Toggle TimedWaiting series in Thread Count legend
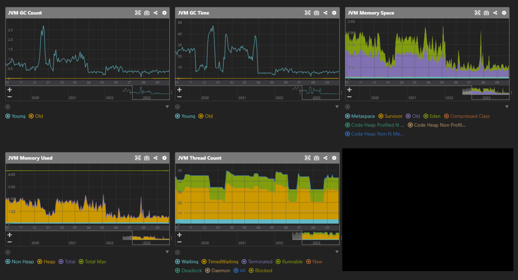The height and width of the screenshot is (280, 518). coord(220,261)
